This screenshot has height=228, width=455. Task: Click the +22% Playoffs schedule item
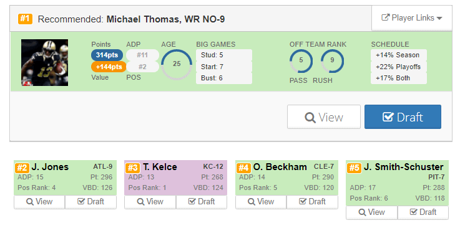(398, 67)
